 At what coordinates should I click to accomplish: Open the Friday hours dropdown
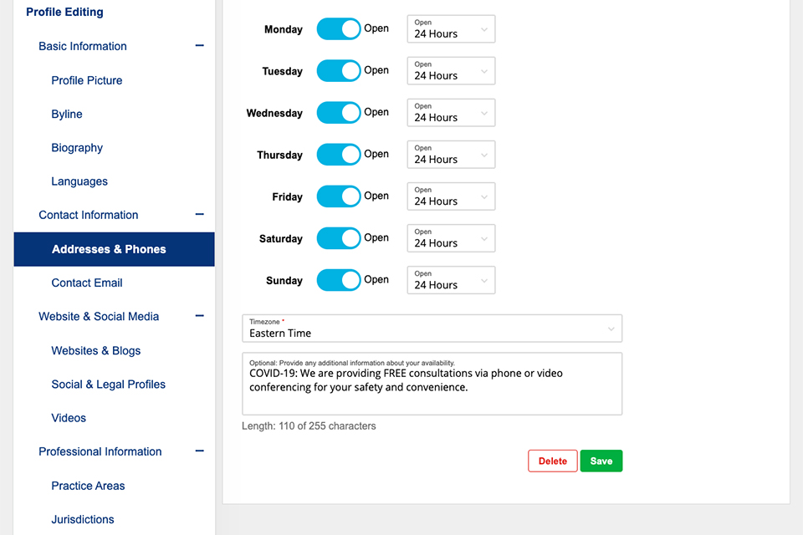451,196
